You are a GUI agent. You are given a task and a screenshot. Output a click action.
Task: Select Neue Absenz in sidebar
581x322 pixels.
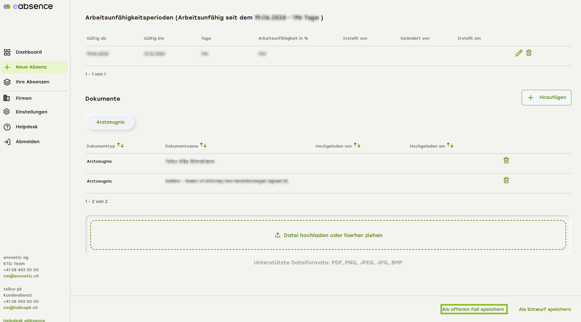[31, 67]
